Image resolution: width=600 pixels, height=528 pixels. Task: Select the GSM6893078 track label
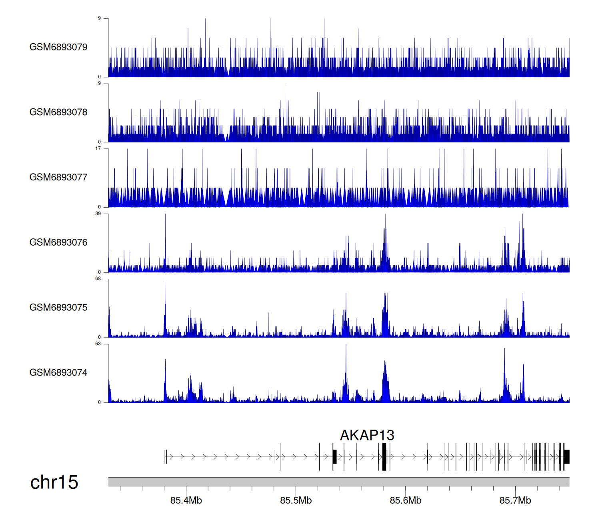(58, 112)
